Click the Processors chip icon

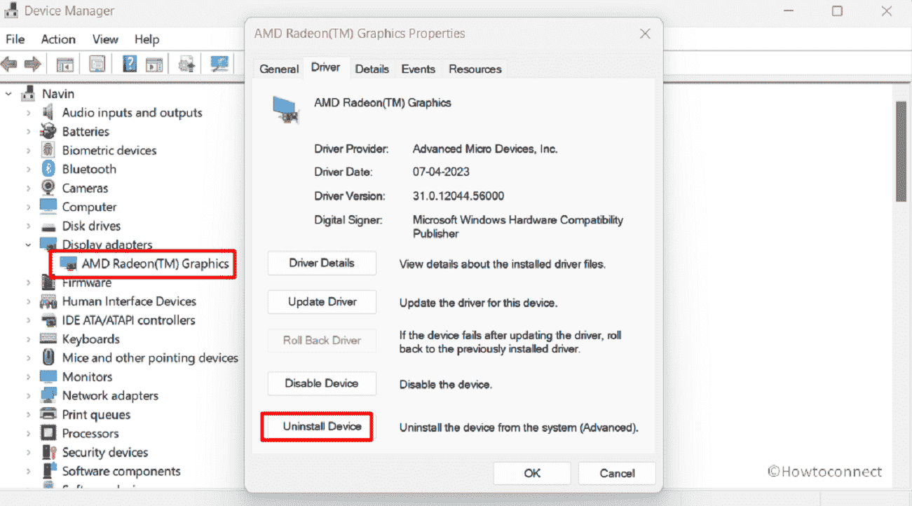pyautogui.click(x=48, y=433)
